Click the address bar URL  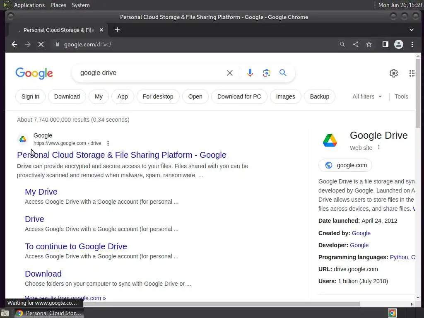(88, 44)
